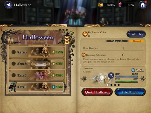The height and width of the screenshot is (113, 151).
Task: Tap the pumpkin icon by Rewards Obtained
Action: 83,55
